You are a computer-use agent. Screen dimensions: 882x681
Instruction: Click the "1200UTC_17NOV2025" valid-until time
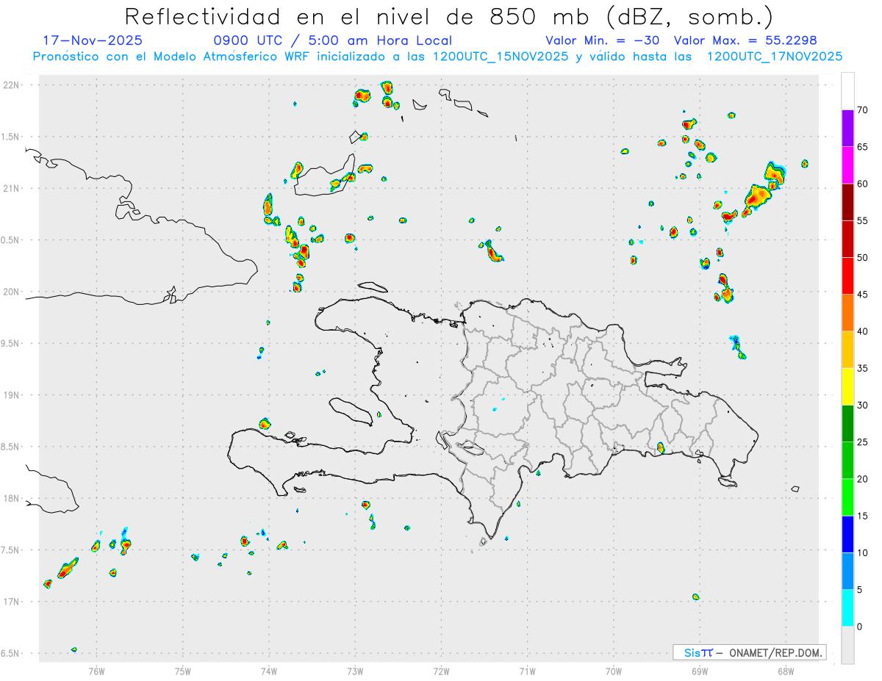click(774, 57)
